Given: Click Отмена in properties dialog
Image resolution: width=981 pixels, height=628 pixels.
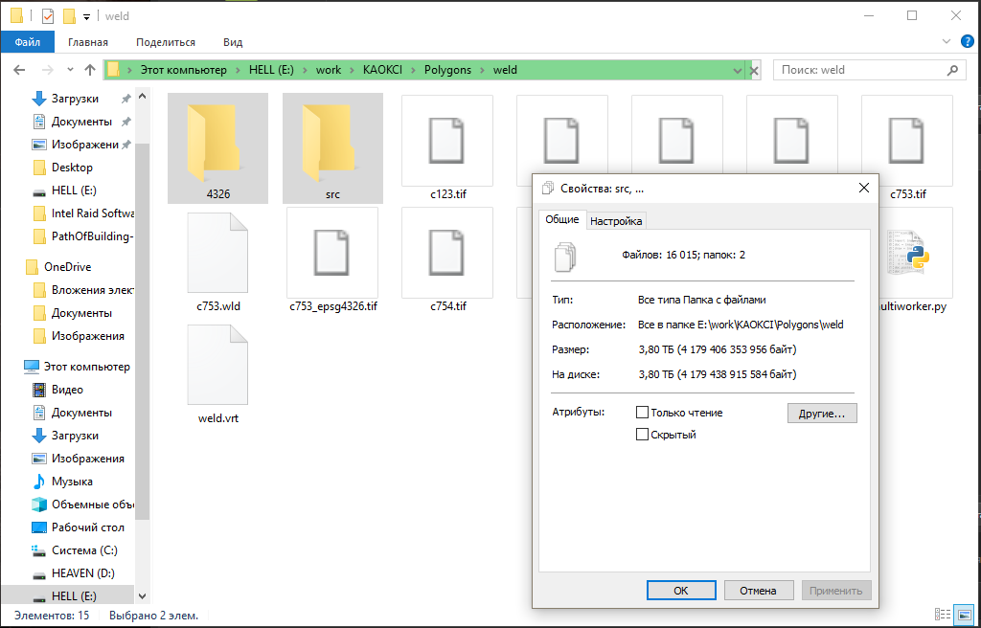Looking at the screenshot, I should [759, 591].
